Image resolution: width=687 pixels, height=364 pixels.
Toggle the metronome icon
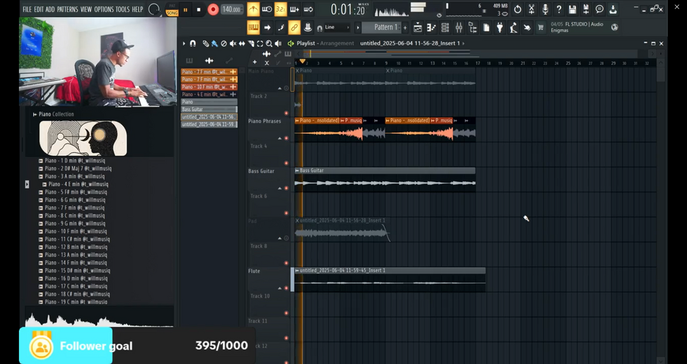(x=253, y=10)
